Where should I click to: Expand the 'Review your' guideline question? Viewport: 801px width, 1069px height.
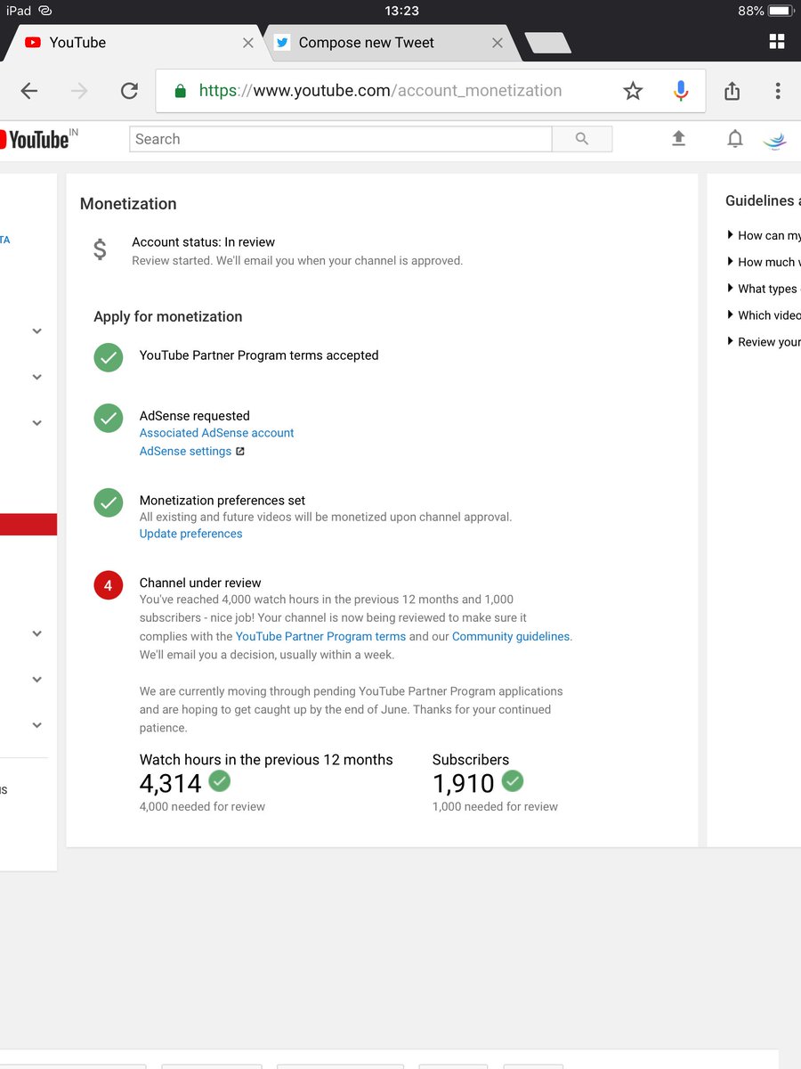(x=764, y=342)
